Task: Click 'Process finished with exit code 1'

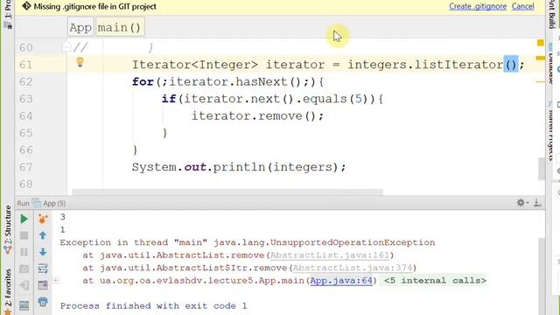Action: 154,305
